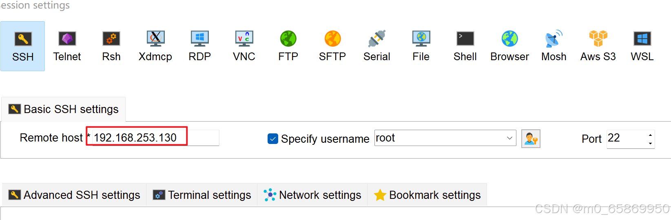Expand the username dropdown arrow
The width and height of the screenshot is (671, 220).
point(509,138)
